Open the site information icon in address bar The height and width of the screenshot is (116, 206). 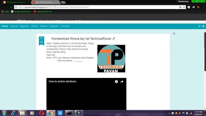click(16, 7)
